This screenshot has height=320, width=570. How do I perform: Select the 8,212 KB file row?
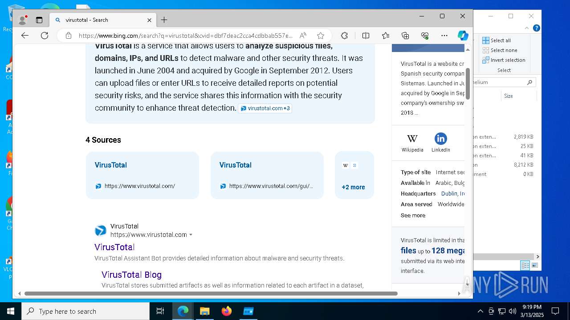coord(504,165)
